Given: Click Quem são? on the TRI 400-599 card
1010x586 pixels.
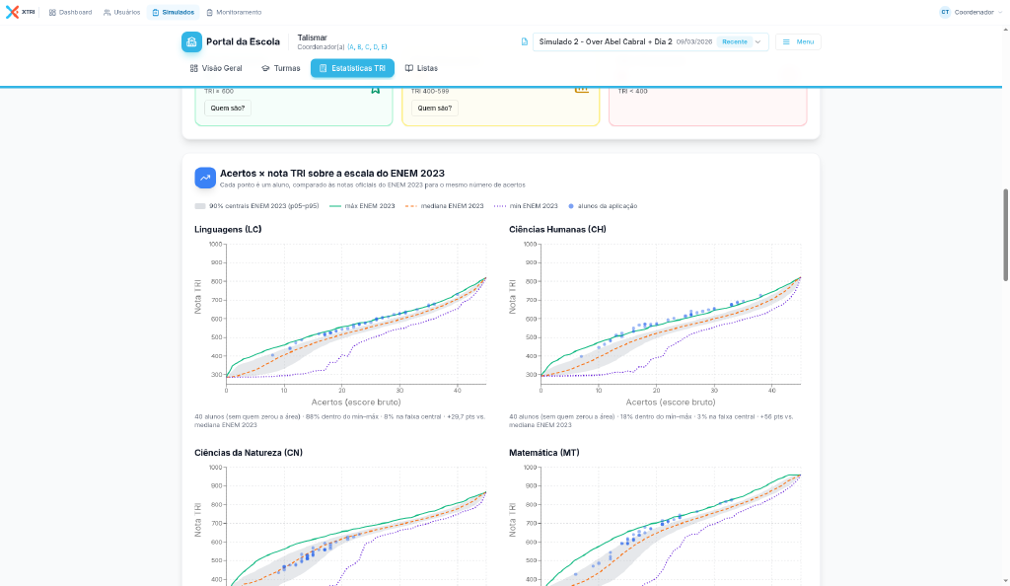Looking at the screenshot, I should tap(435, 109).
